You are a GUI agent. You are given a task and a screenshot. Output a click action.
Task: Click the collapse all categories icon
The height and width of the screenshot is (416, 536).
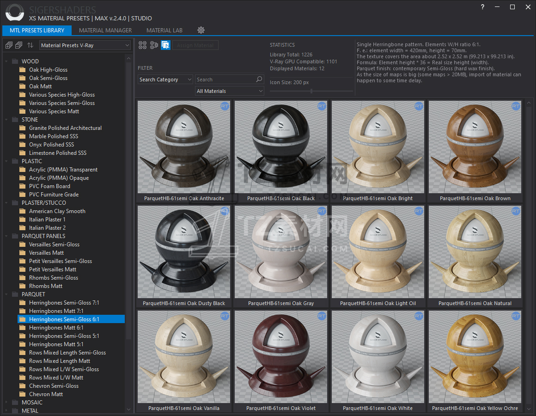19,45
